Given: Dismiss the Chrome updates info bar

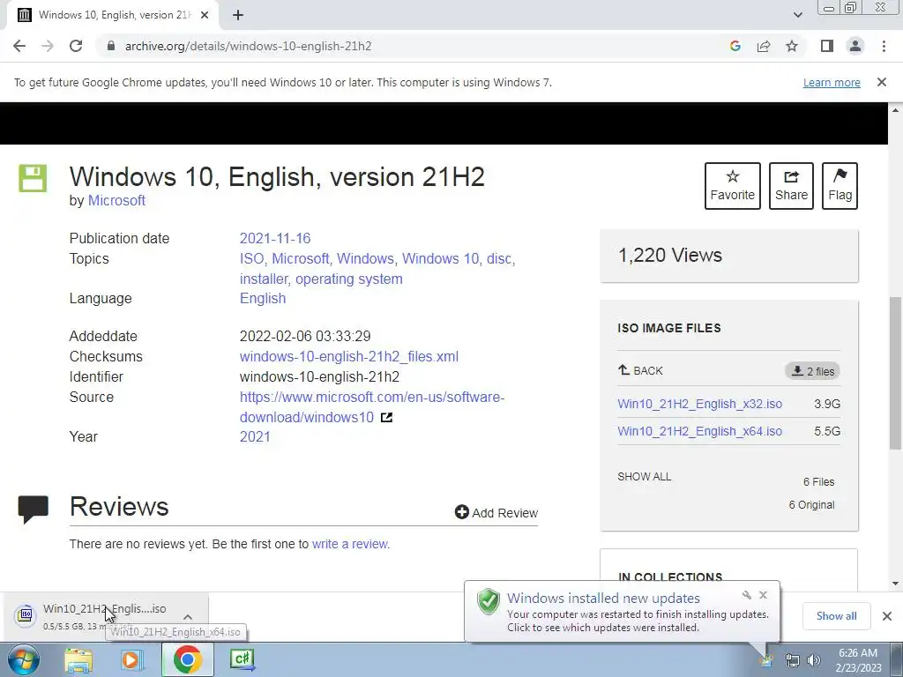Looking at the screenshot, I should pos(881,82).
